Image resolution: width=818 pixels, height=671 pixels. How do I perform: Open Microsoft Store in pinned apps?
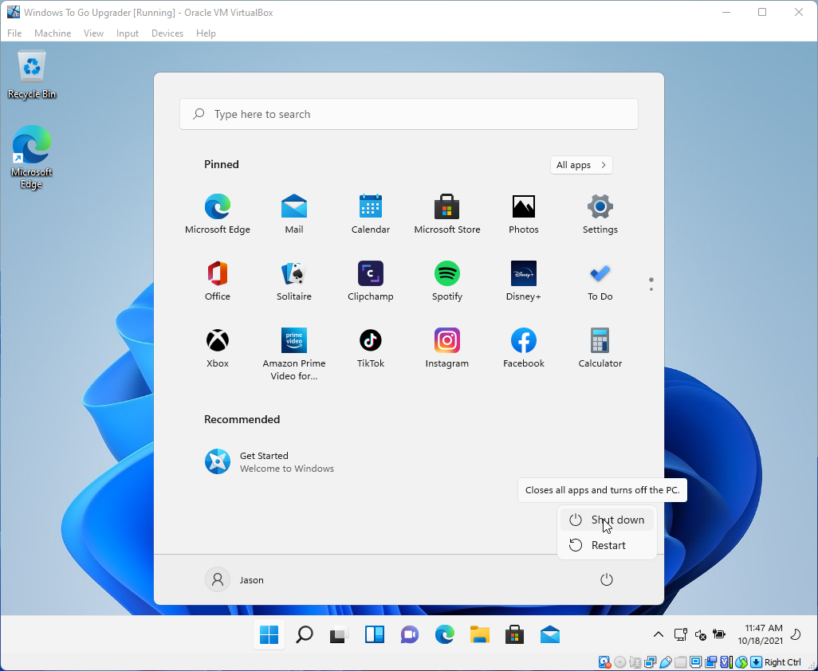(x=447, y=214)
